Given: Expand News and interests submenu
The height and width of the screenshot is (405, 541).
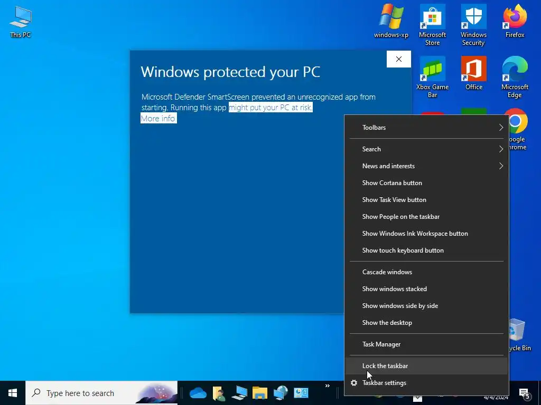Looking at the screenshot, I should coord(427,166).
